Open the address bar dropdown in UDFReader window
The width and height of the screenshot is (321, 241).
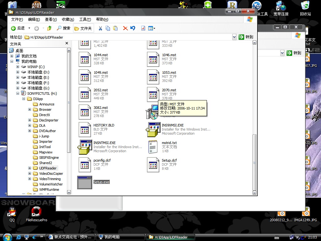(234, 37)
